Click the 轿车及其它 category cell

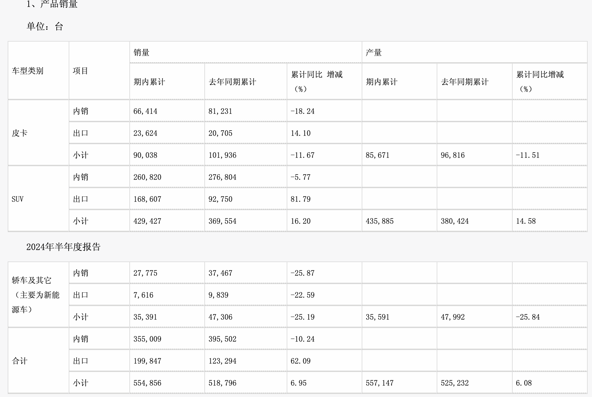click(x=36, y=295)
